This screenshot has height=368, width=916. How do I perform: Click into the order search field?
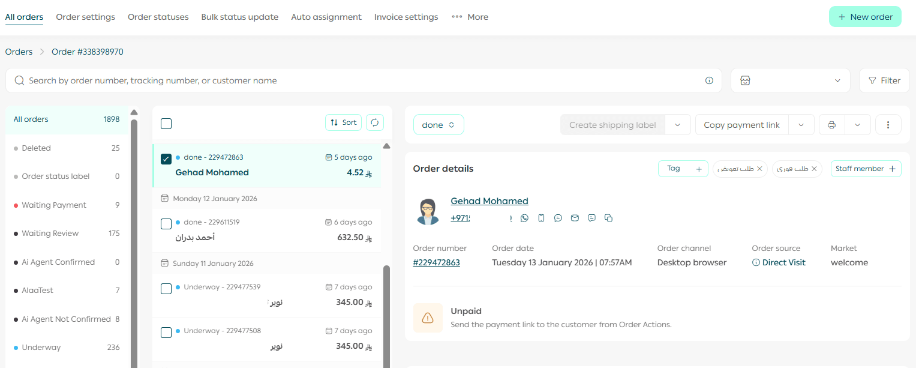[360, 80]
